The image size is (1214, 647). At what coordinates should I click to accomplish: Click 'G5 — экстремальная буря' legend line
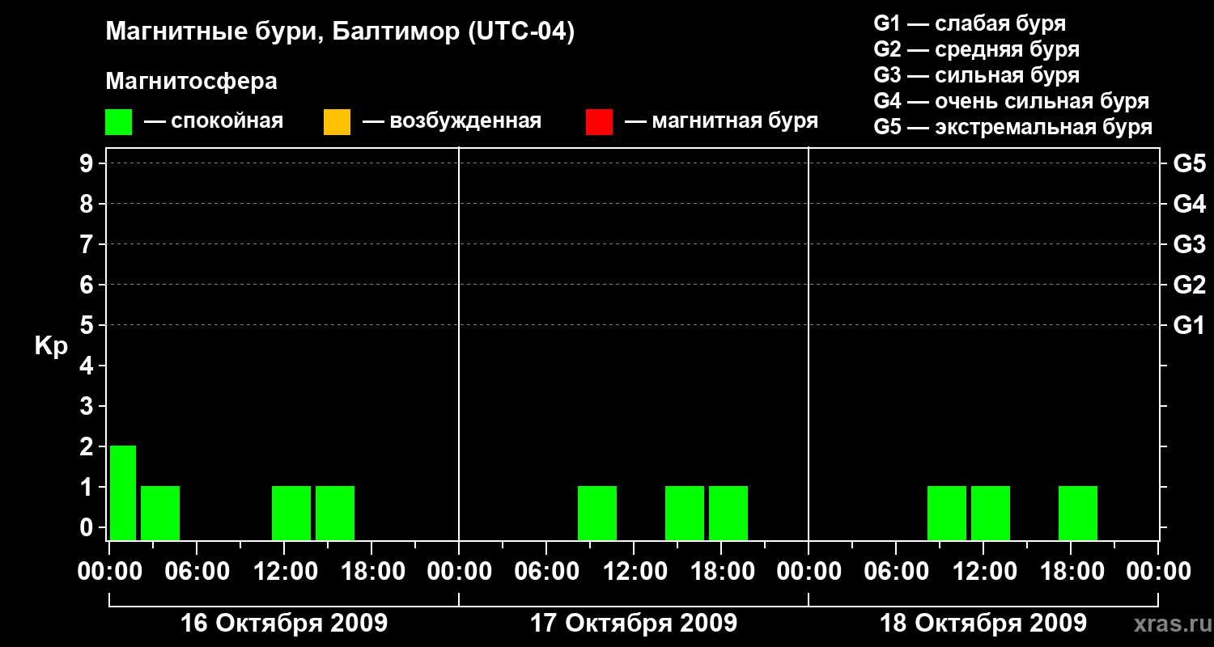tap(1013, 127)
